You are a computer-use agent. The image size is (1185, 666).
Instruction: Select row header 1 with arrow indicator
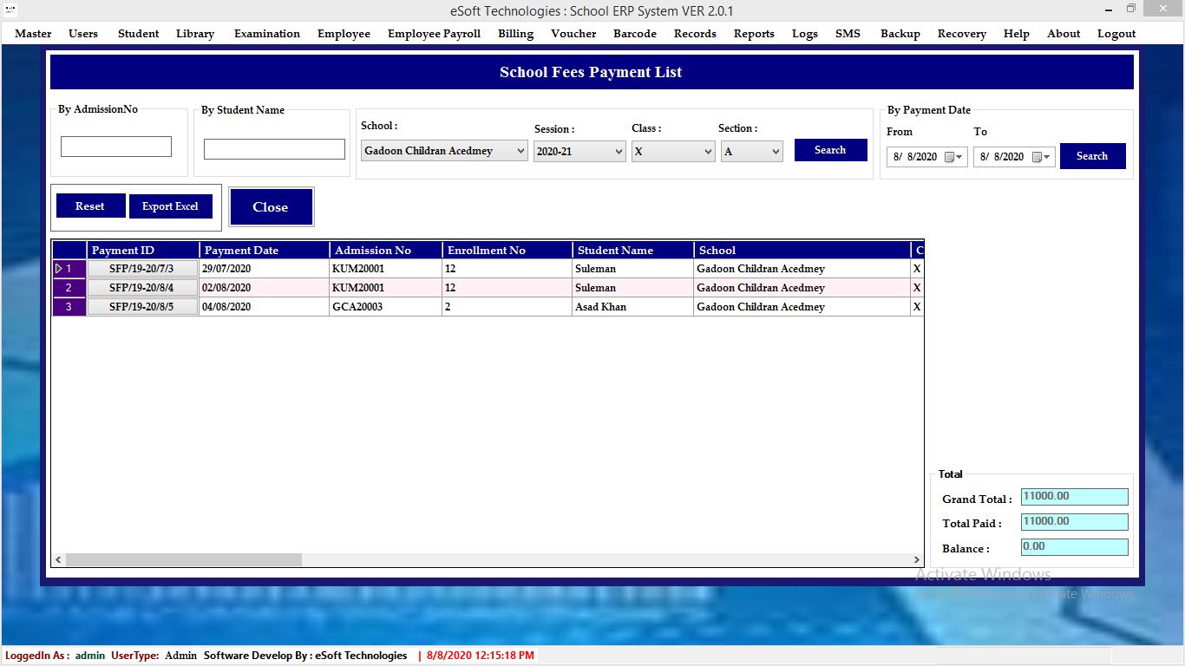coord(69,269)
